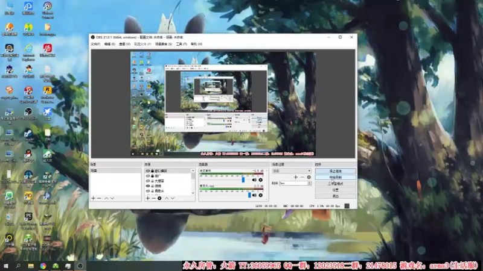Screen dimensions: 483x271
Task: Open desktop audio settings gear in mixer
Action: click(x=261, y=179)
